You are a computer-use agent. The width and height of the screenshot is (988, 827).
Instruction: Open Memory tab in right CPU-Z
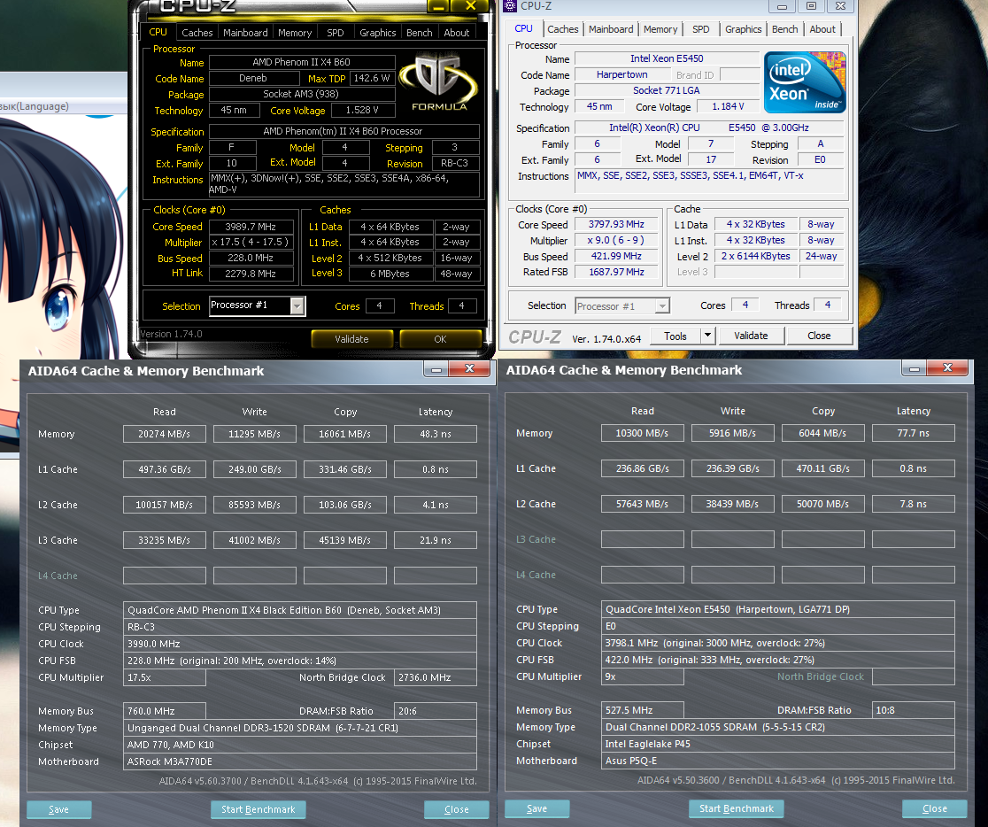pos(660,29)
